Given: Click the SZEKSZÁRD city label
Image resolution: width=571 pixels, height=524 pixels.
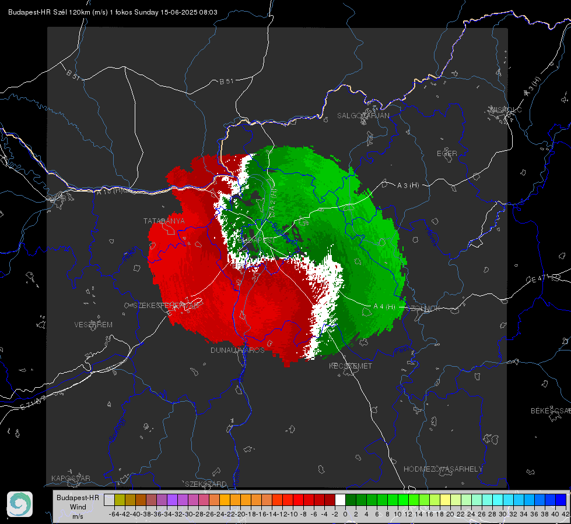Looking at the screenshot, I should click(x=206, y=484).
